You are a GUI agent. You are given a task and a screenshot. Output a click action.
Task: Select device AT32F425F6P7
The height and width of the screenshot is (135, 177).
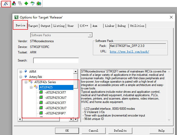tap(55, 113)
